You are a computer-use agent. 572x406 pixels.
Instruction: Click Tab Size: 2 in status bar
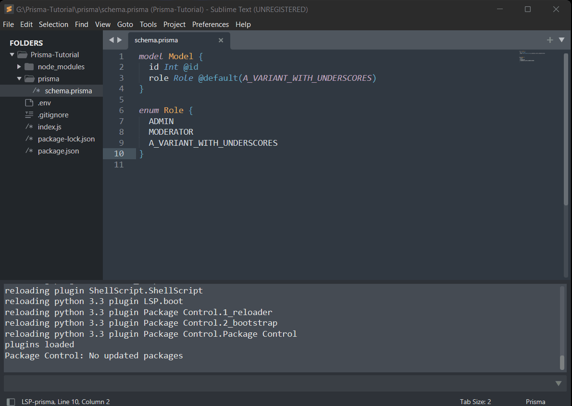[x=475, y=401]
